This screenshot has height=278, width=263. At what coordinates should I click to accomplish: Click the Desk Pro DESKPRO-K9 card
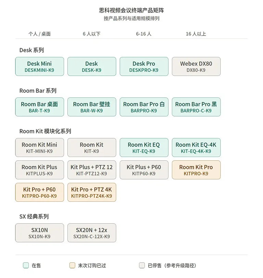pyautogui.click(x=144, y=66)
